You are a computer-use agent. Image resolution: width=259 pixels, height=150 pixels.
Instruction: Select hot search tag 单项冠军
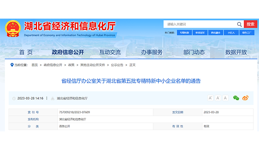[x=200, y=33]
